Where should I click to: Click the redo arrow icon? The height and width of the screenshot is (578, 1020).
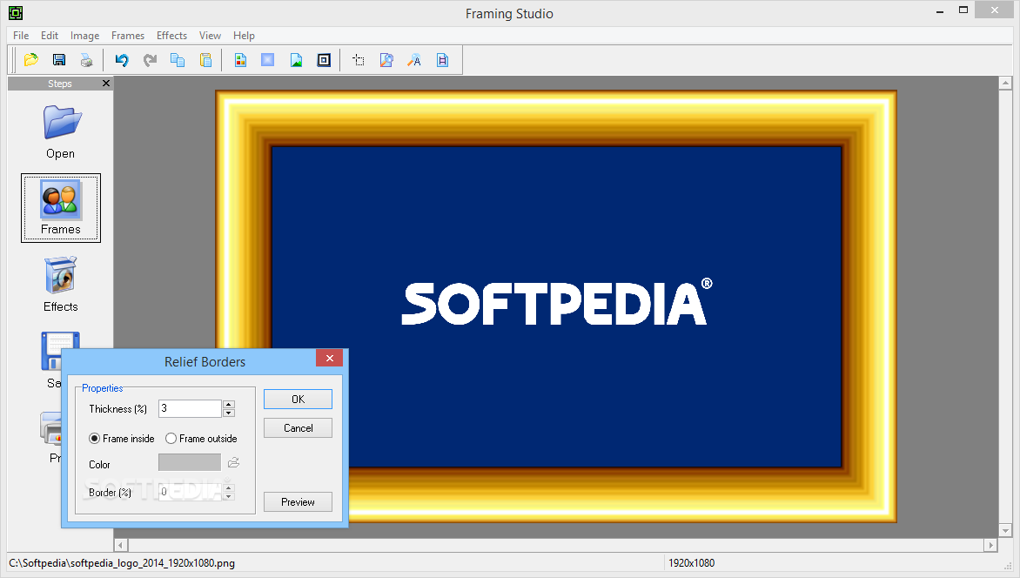150,60
